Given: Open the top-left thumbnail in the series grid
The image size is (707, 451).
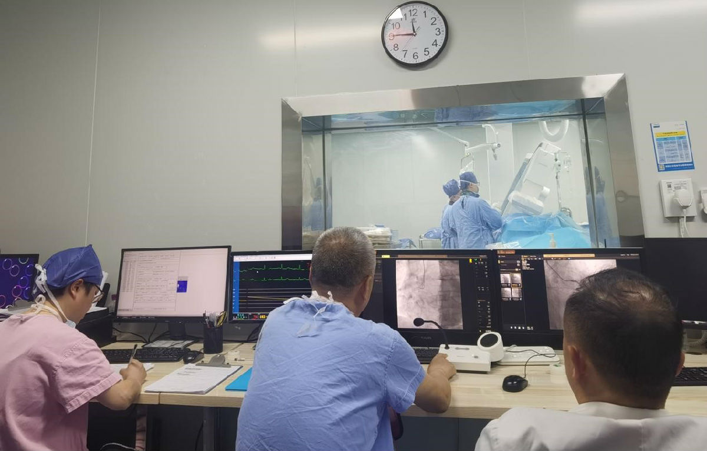Looking at the screenshot, I should click(506, 280).
